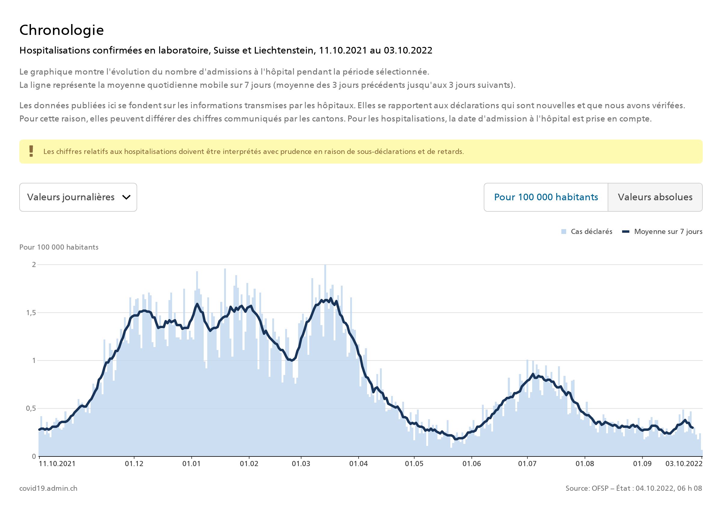Click the 03.10.2022 end date label
Screen dimensions: 722x513
pos(684,464)
